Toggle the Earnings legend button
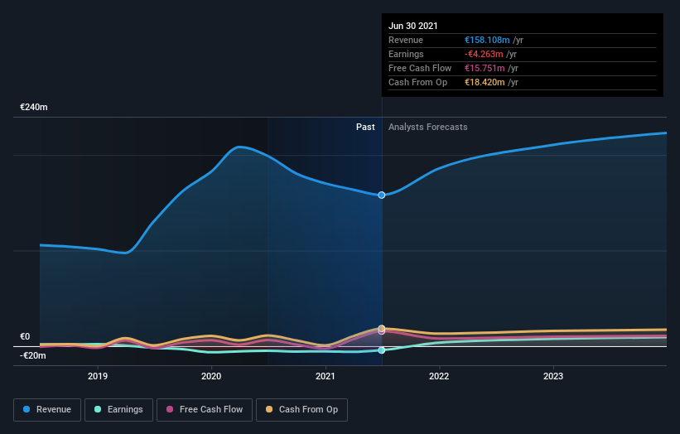Image resolution: width=680 pixels, height=434 pixels. click(x=118, y=410)
